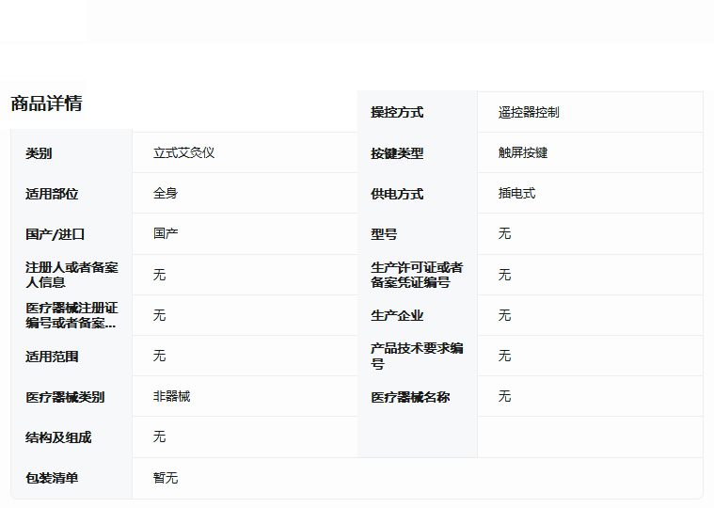The width and height of the screenshot is (714, 508).
Task: Click the 生产许可证或者备案凭证编号 label
Action: [x=417, y=275]
